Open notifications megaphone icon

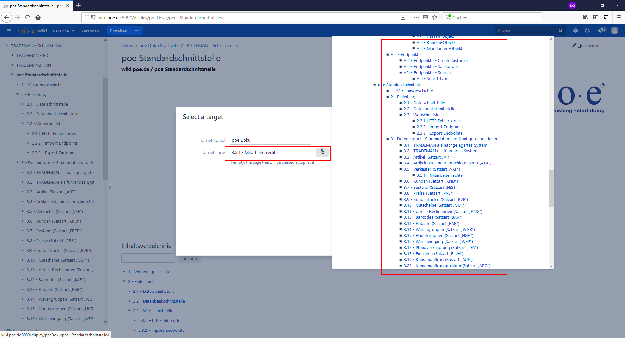point(601,31)
